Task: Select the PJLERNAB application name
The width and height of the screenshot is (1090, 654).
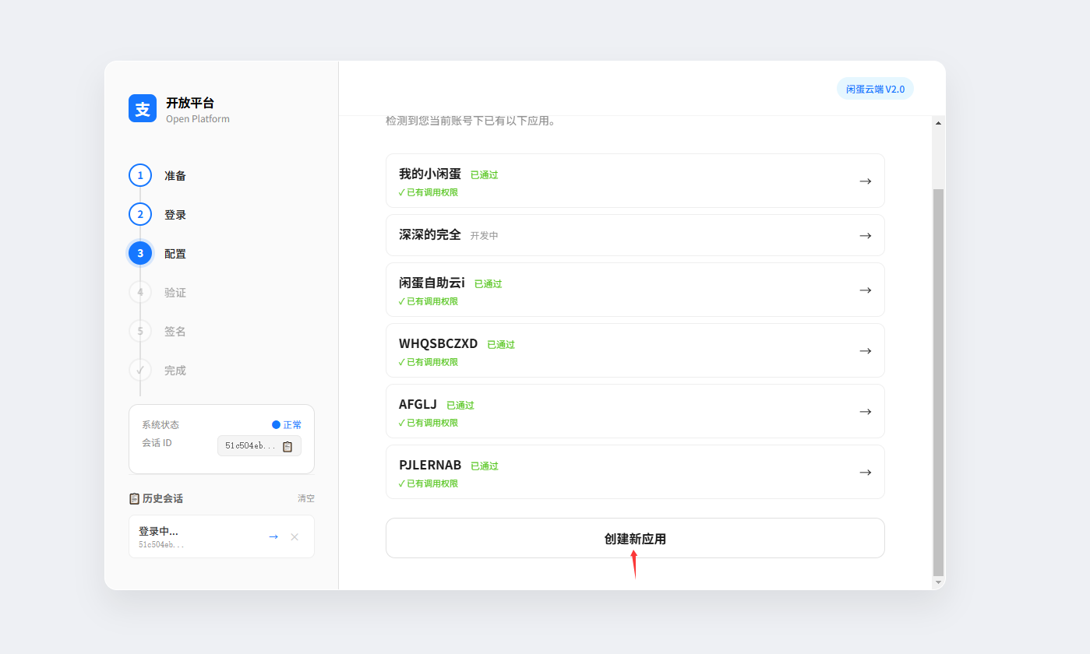Action: coord(430,465)
